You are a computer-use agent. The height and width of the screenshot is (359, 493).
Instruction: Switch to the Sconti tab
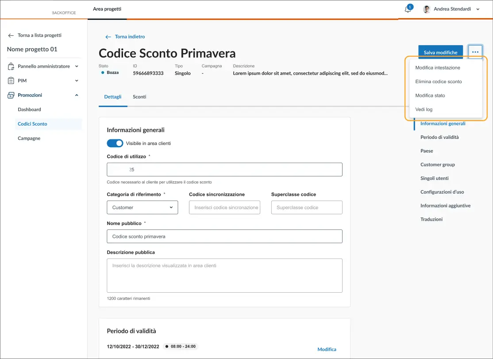tap(139, 97)
